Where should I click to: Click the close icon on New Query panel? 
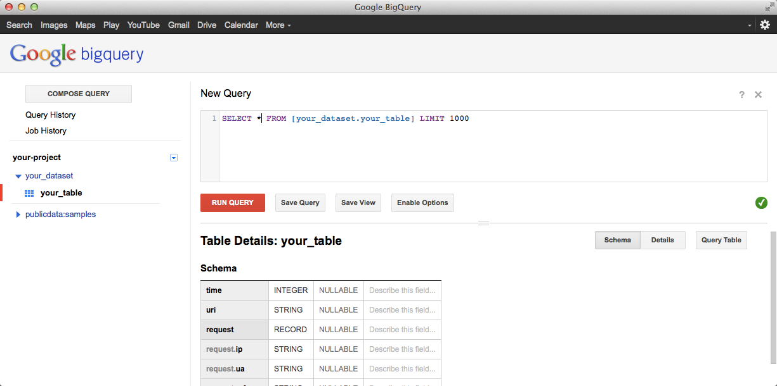[758, 94]
